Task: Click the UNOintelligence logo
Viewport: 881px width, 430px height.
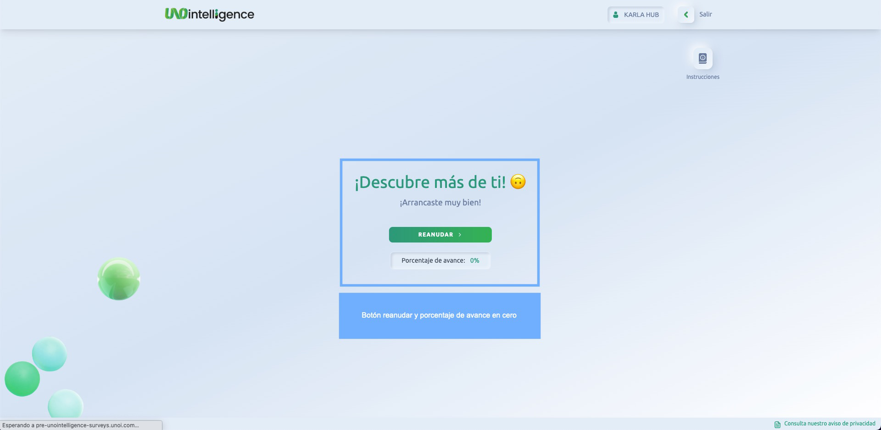Action: tap(209, 14)
